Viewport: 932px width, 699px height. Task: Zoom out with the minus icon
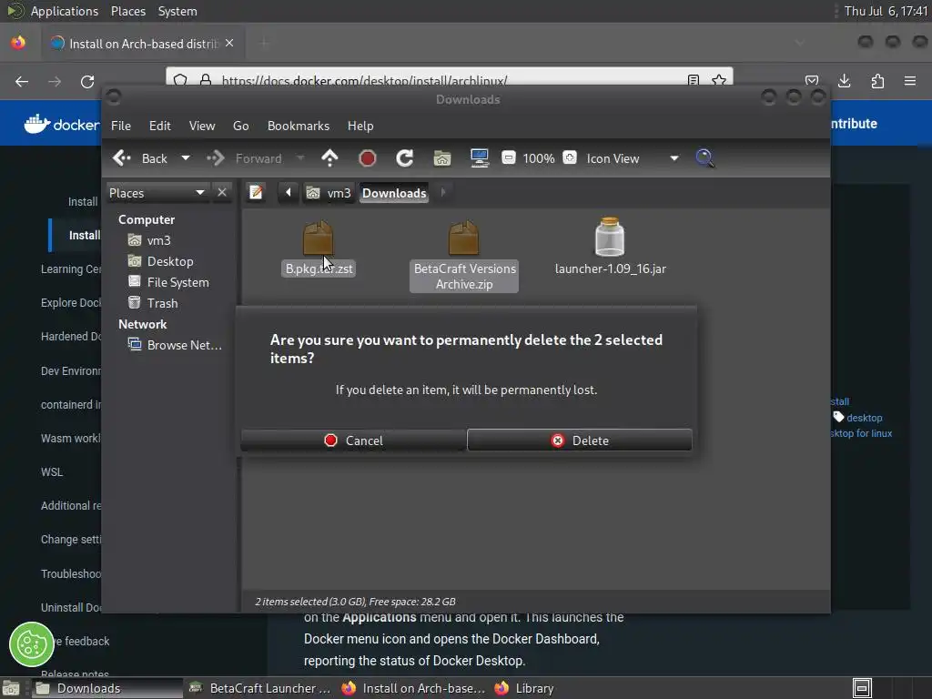click(508, 158)
